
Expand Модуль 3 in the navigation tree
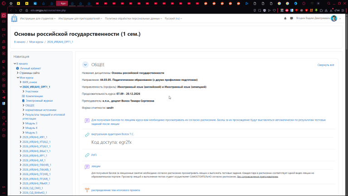(24, 123)
